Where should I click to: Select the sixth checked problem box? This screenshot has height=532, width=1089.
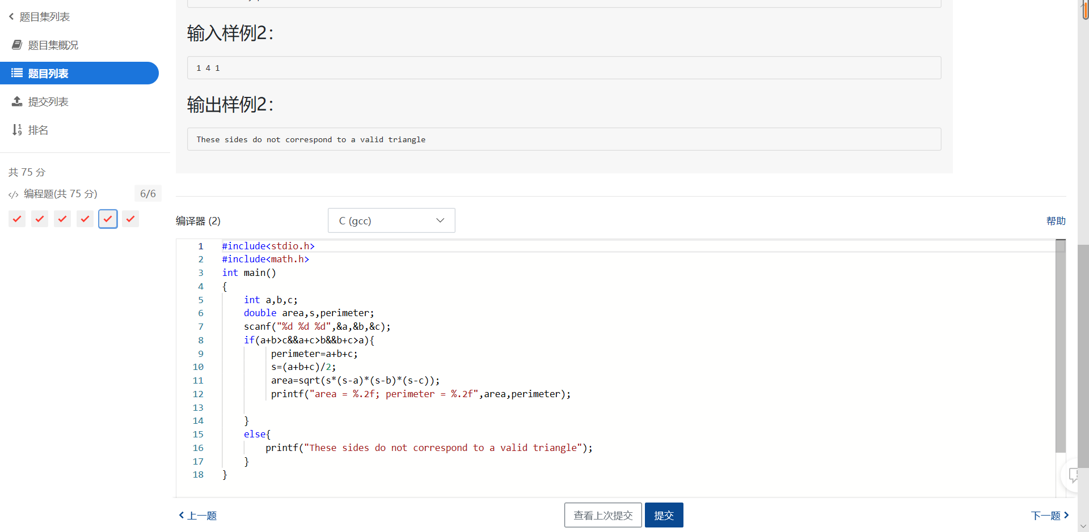(130, 219)
